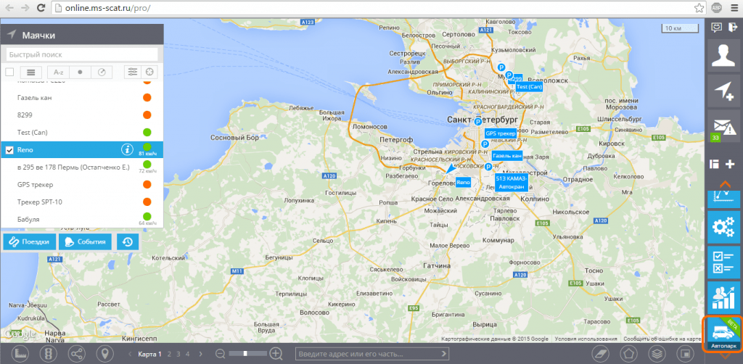Image resolution: width=743 pixels, height=364 pixels.
Task: Click the Газель кан label on the map
Action: [507, 156]
